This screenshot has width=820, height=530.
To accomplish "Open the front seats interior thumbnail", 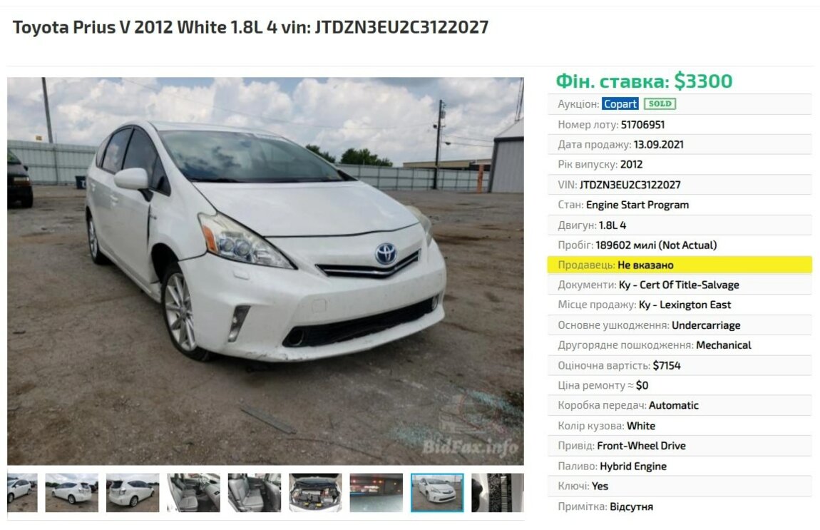I will coord(193,492).
